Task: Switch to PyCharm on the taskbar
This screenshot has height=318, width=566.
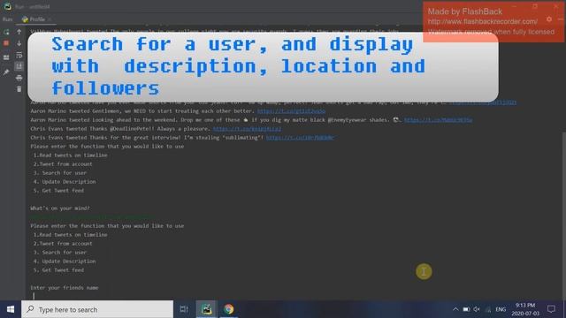Action: coord(206,309)
